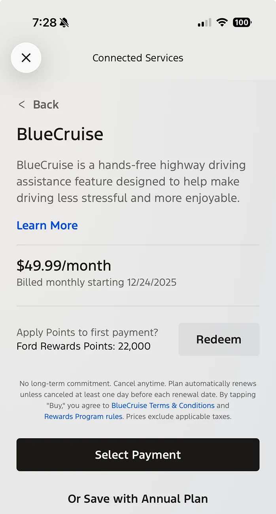The height and width of the screenshot is (514, 276).
Task: Tap Redeem to apply Ford Rewards Points
Action: coord(219,339)
